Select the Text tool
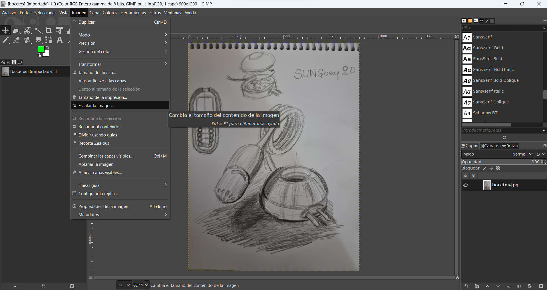Screen dimensions: 547x290 [x=60, y=40]
